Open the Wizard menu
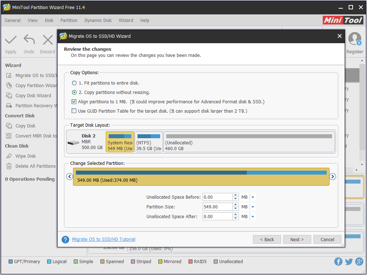Image resolution: width=367 pixels, height=275 pixels. (x=126, y=21)
